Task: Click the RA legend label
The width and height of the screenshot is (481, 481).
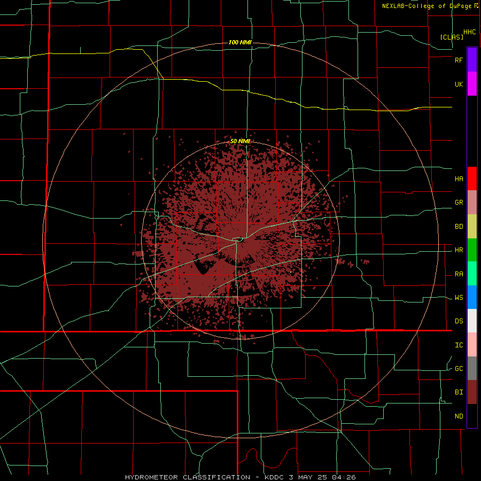Action: [459, 274]
